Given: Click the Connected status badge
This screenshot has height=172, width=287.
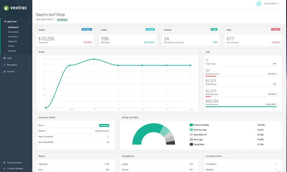Looking at the screenshot, I should 104,125.
